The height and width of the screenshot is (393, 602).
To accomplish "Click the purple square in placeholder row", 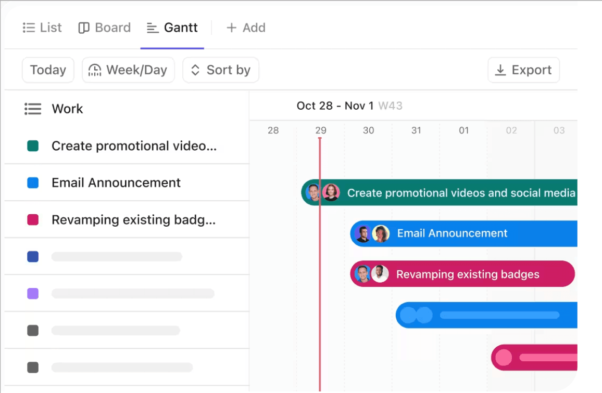I will pos(33,294).
